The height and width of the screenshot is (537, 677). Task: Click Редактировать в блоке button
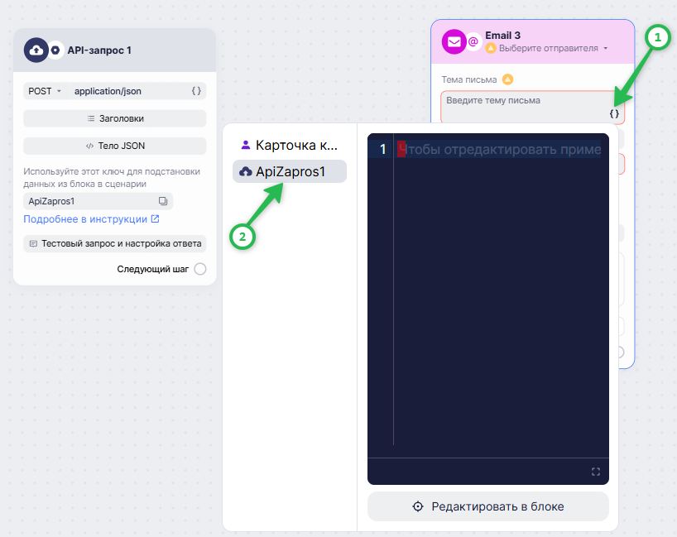[x=488, y=506]
